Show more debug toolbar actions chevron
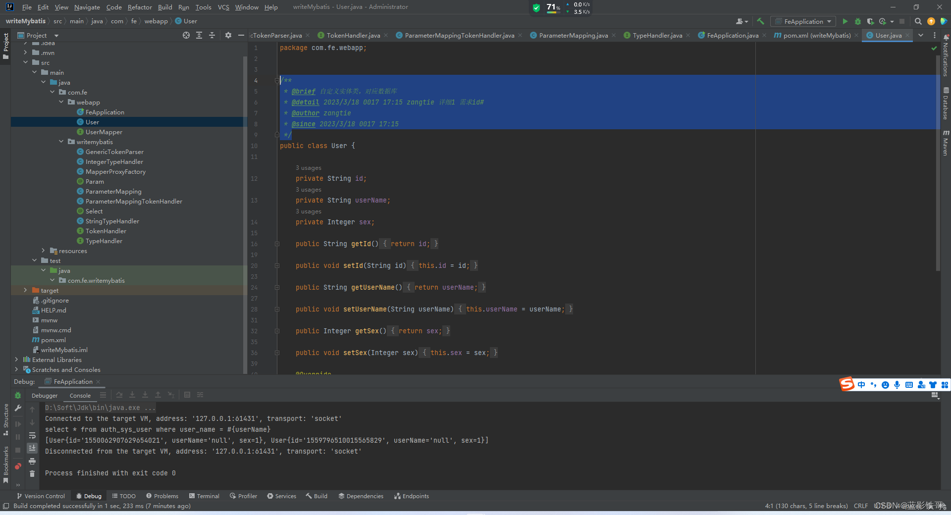951x515 pixels. pos(18,485)
